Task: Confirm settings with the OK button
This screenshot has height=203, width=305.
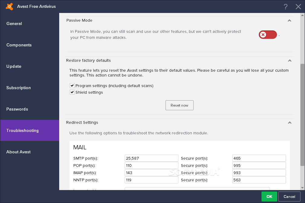Action: [269, 196]
